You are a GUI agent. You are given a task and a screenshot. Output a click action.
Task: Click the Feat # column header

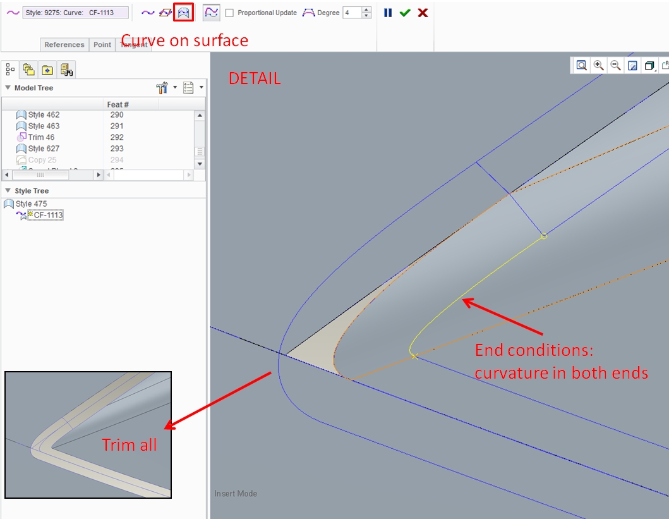[131, 104]
